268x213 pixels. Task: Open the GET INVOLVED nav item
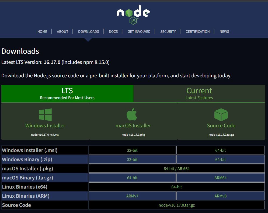139,31
